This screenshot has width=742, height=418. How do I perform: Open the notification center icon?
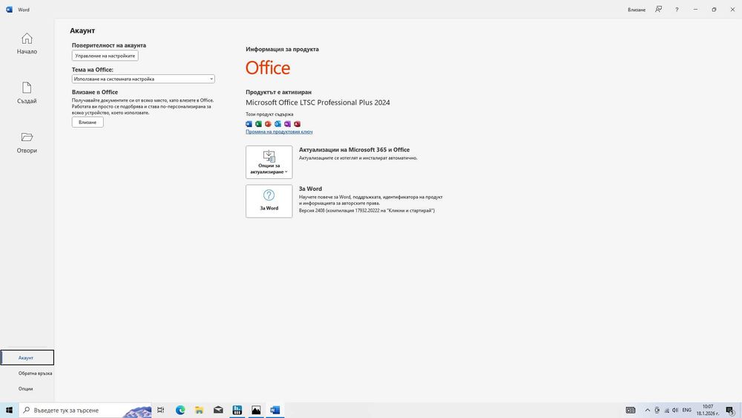point(731,411)
